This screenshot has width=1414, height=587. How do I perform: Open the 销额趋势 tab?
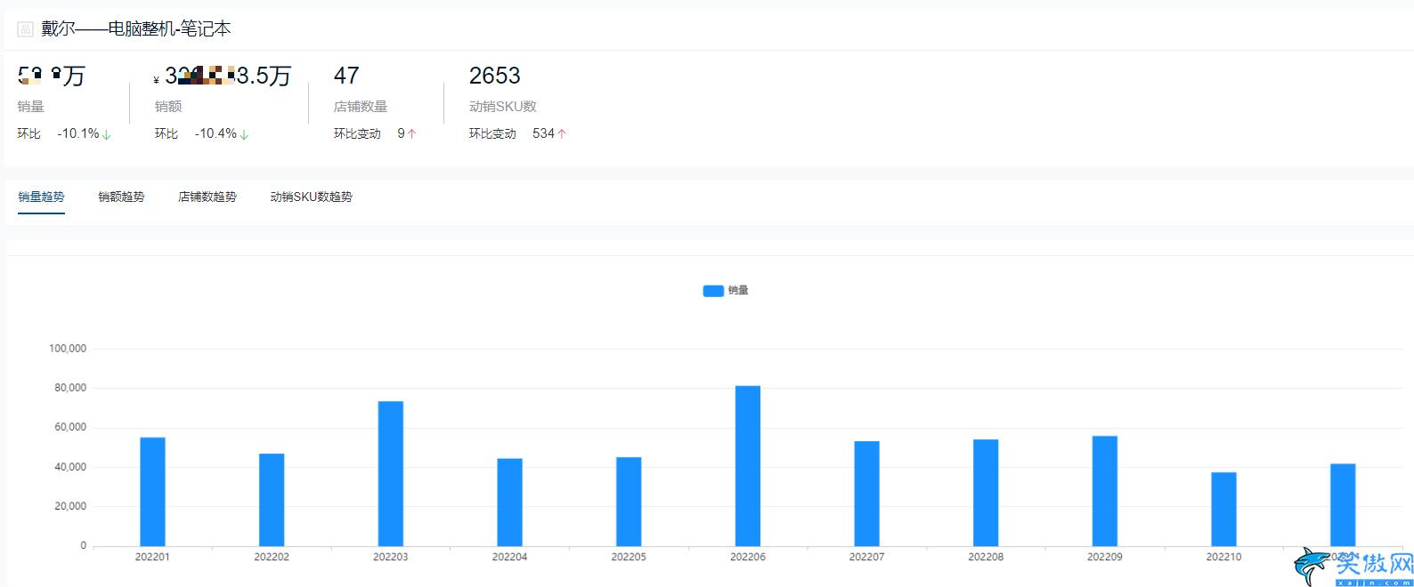click(121, 197)
